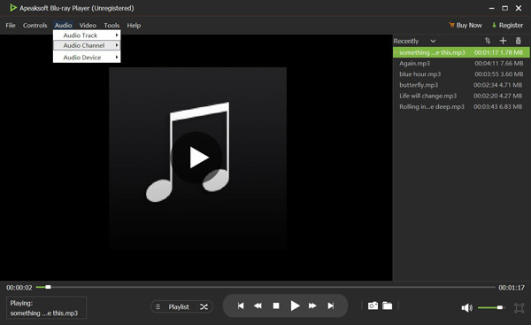Image resolution: width=531 pixels, height=325 pixels.
Task: Click the Buy Now link
Action: pos(465,26)
